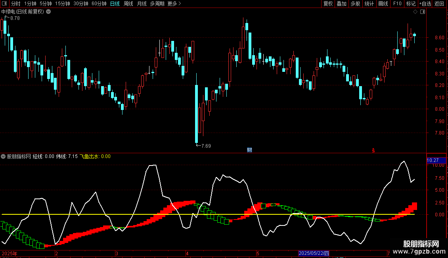
Task: Click the side panel icon beside the diamond
Action: pyautogui.click(x=423, y=12)
